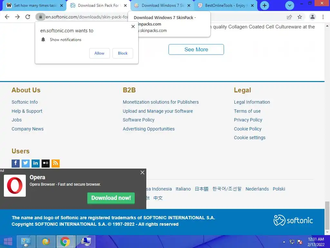Click the lock site info icon
The height and width of the screenshot is (248, 330).
[x=40, y=17]
